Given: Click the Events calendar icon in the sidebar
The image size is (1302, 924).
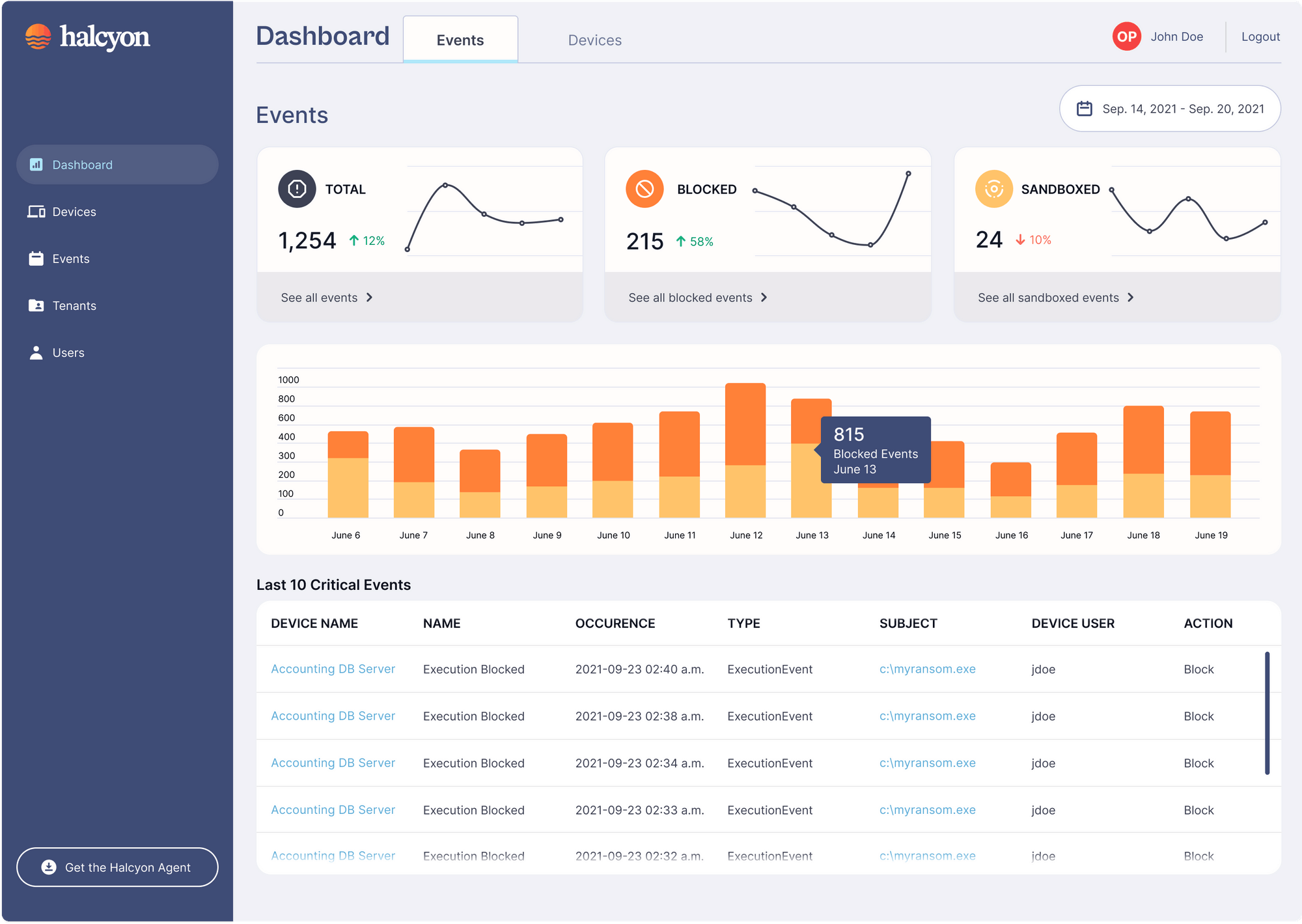Looking at the screenshot, I should pos(36,259).
